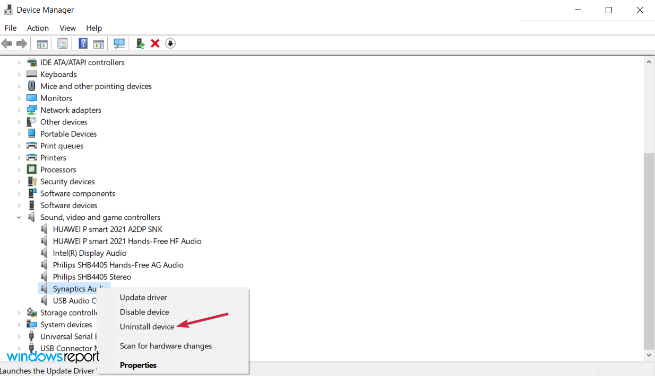Click the Software components label
Viewport: 655px width, 376px height.
pyautogui.click(x=78, y=193)
